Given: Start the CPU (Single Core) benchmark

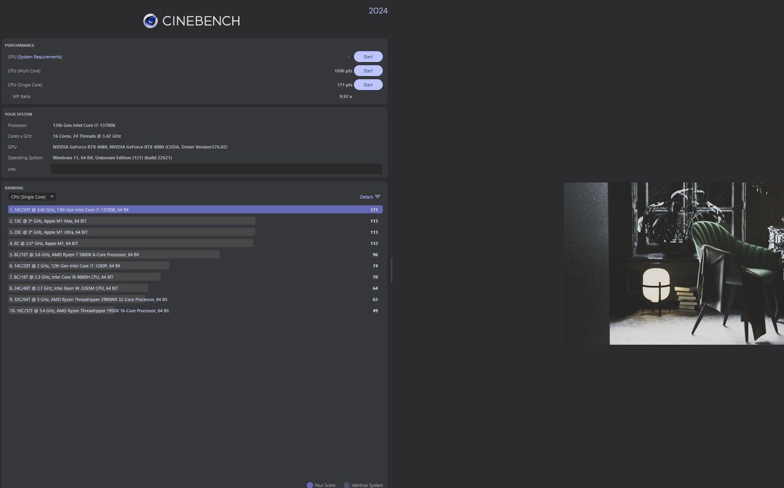Looking at the screenshot, I should (x=368, y=85).
